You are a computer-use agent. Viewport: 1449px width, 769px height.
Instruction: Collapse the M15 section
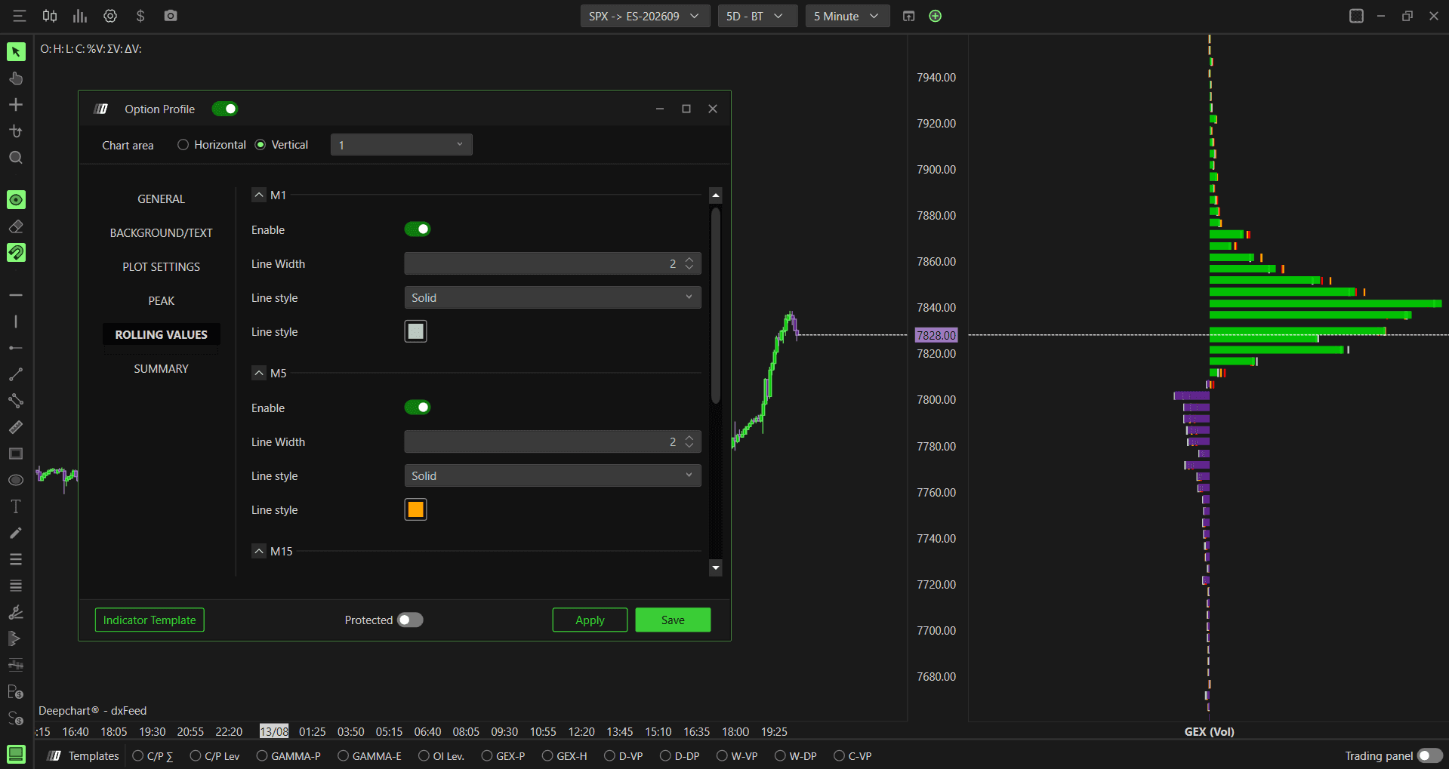coord(259,551)
